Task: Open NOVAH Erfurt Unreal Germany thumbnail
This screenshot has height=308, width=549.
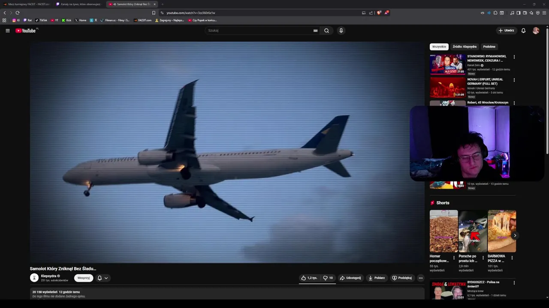Action: tap(447, 87)
